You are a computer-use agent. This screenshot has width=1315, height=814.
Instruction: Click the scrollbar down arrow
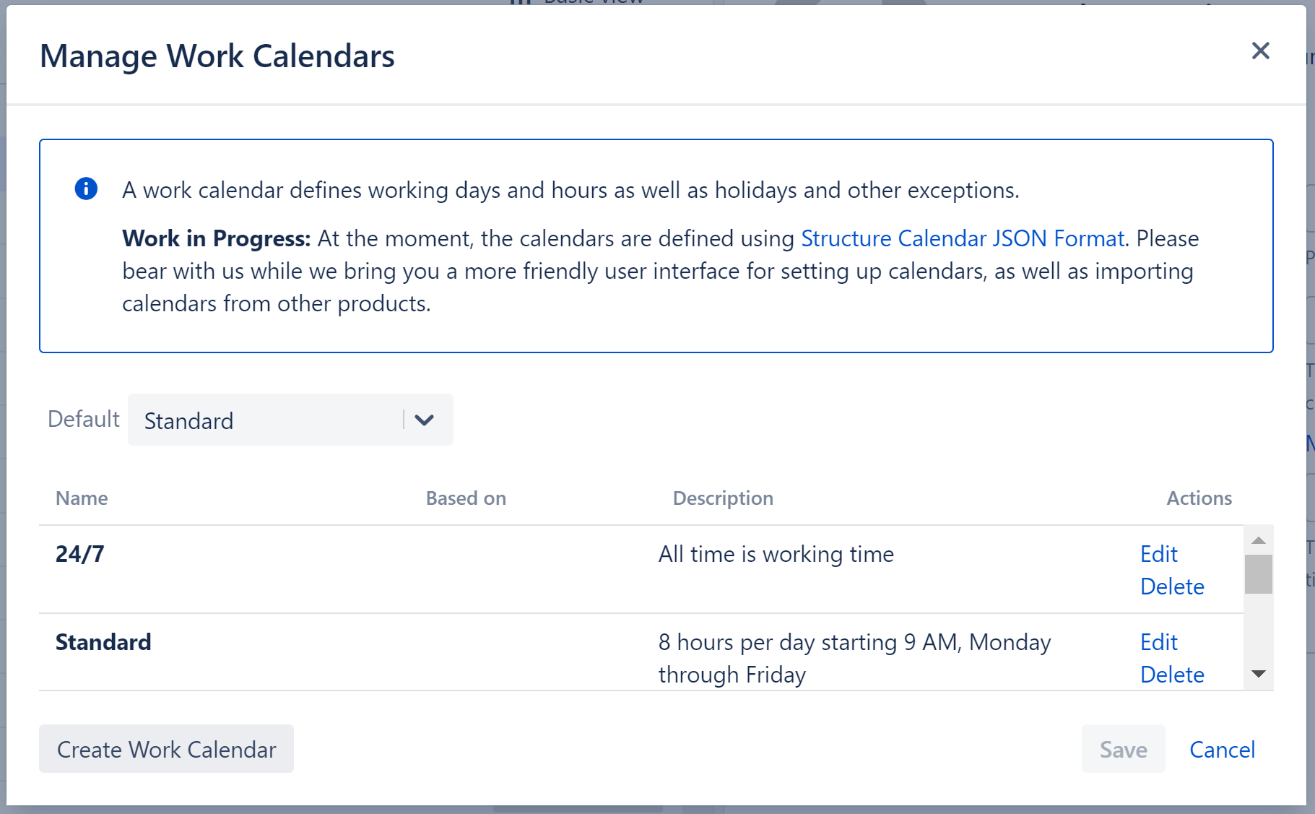(x=1257, y=675)
